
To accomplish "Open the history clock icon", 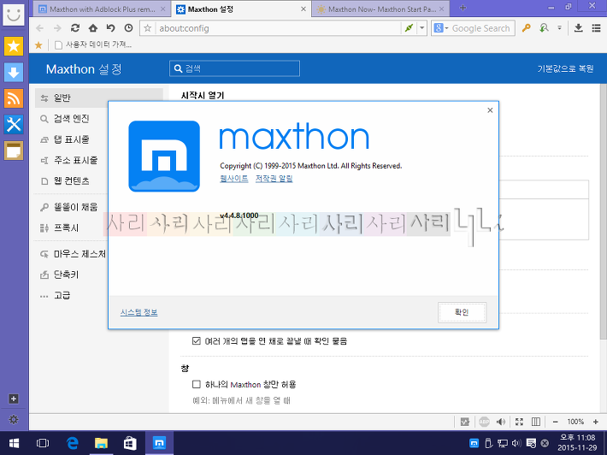I will (x=128, y=28).
